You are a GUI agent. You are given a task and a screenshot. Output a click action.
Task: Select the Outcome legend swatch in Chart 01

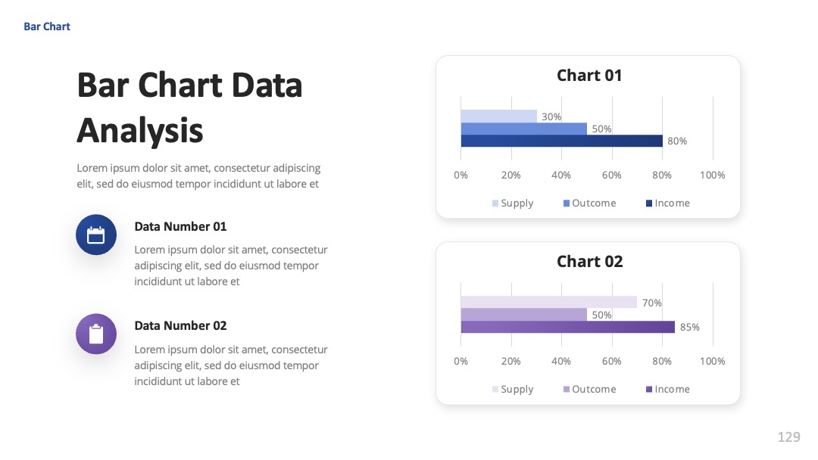coord(567,204)
